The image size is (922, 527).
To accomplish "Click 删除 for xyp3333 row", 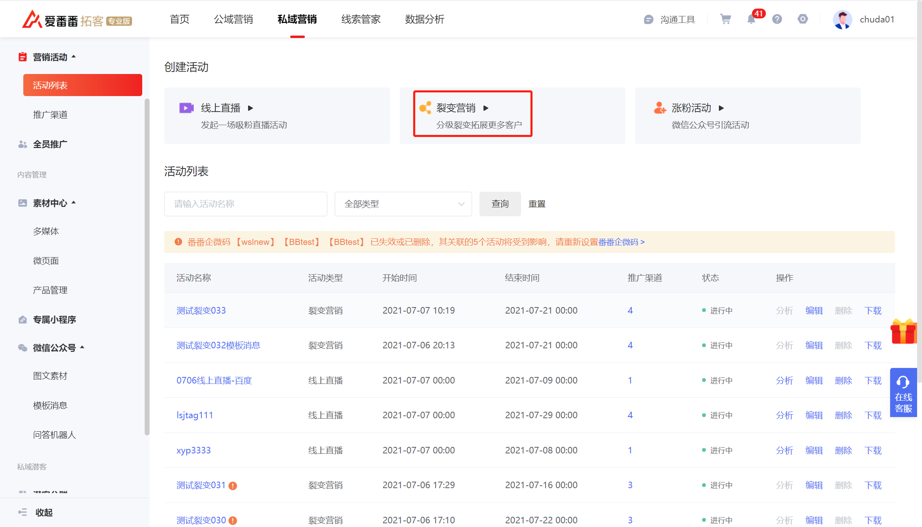I will click(844, 451).
